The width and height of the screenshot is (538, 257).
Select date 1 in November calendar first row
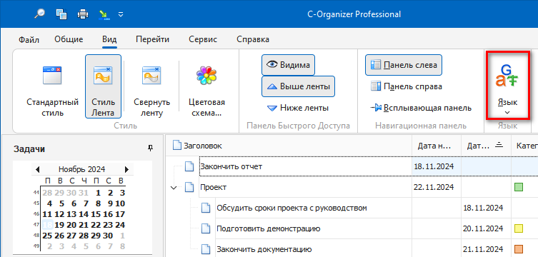coord(98,193)
